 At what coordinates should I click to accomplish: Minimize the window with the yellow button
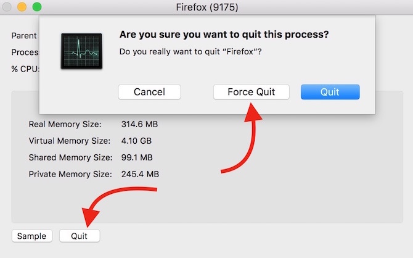[x=23, y=7]
